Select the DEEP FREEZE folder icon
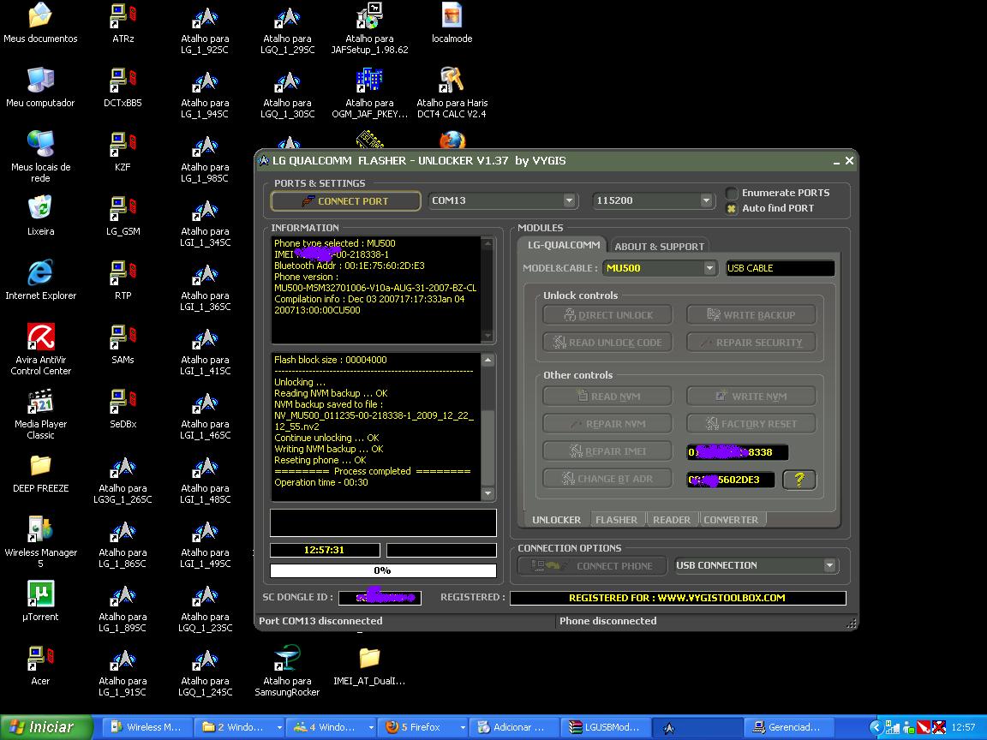This screenshot has height=740, width=987. pos(40,472)
